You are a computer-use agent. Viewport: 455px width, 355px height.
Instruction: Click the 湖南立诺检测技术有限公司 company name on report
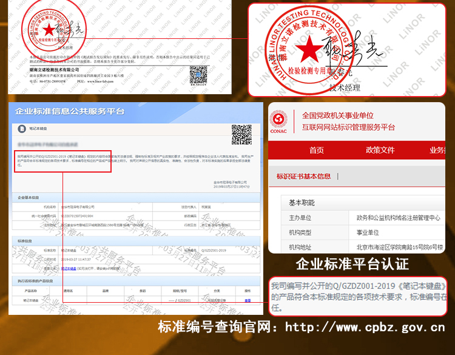click(54, 70)
